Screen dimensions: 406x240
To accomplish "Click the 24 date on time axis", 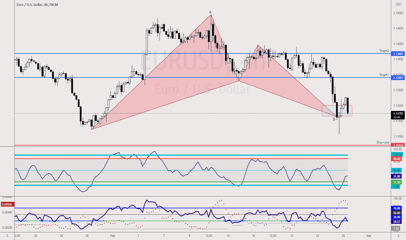I will [36, 236].
